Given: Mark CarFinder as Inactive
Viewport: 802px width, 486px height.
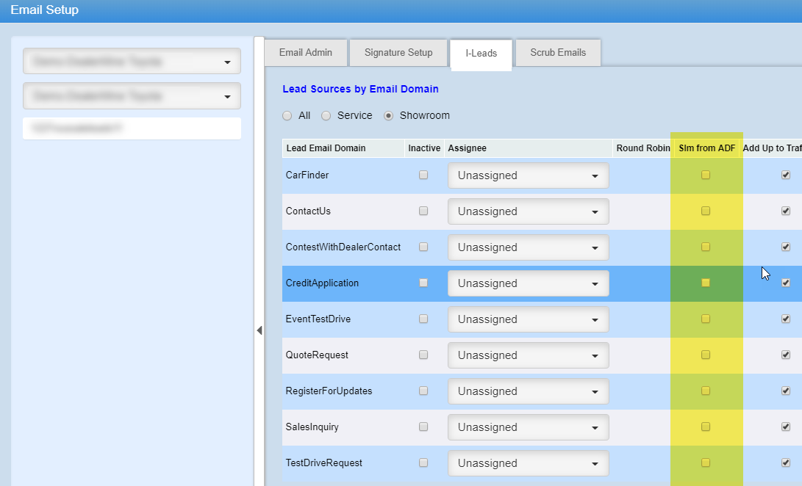Looking at the screenshot, I should pyautogui.click(x=423, y=175).
